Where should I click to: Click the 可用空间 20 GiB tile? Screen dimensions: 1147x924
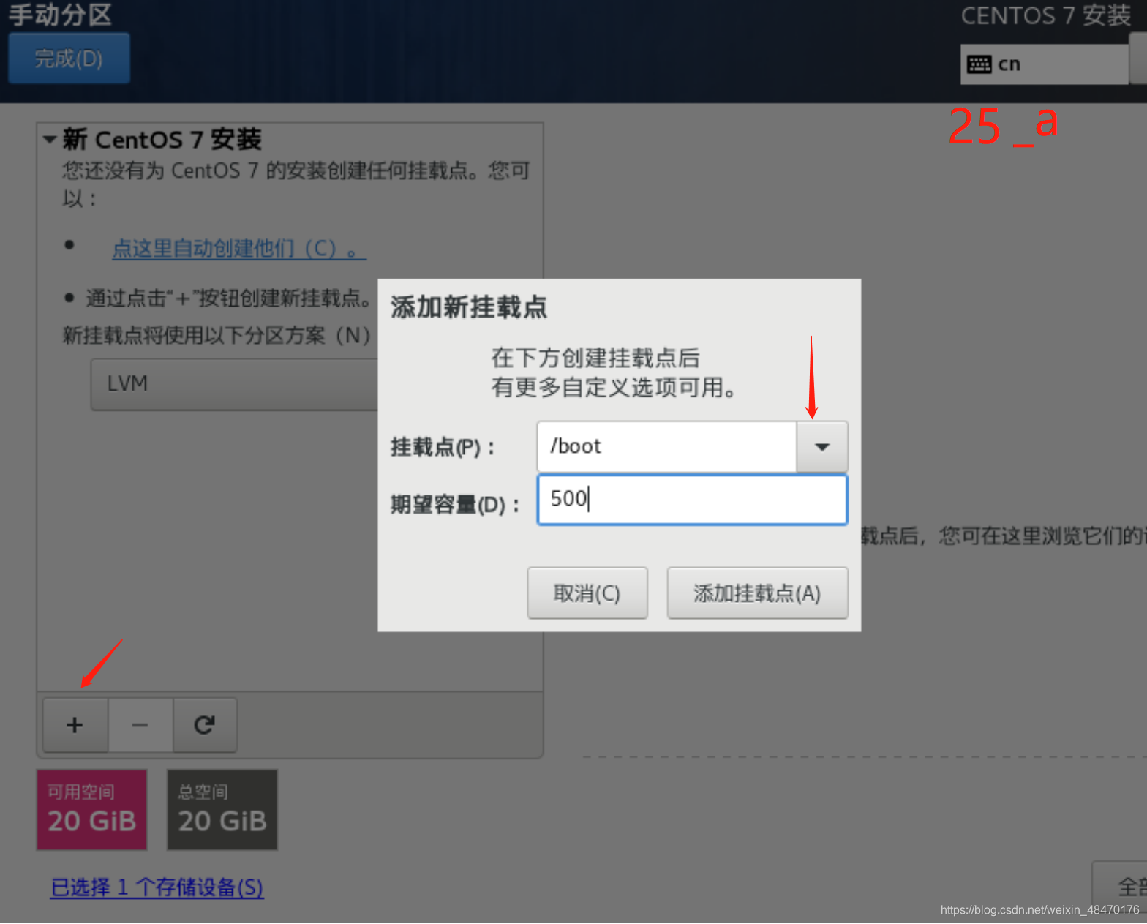92,809
